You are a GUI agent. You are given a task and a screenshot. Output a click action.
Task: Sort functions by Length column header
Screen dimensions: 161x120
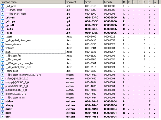(112, 2)
